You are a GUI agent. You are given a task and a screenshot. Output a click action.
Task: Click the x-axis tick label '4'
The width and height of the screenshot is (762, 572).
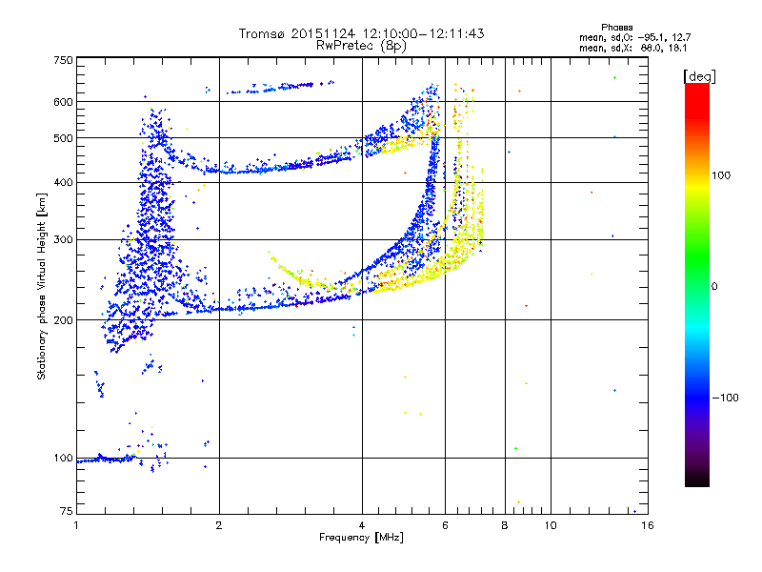pyautogui.click(x=362, y=525)
